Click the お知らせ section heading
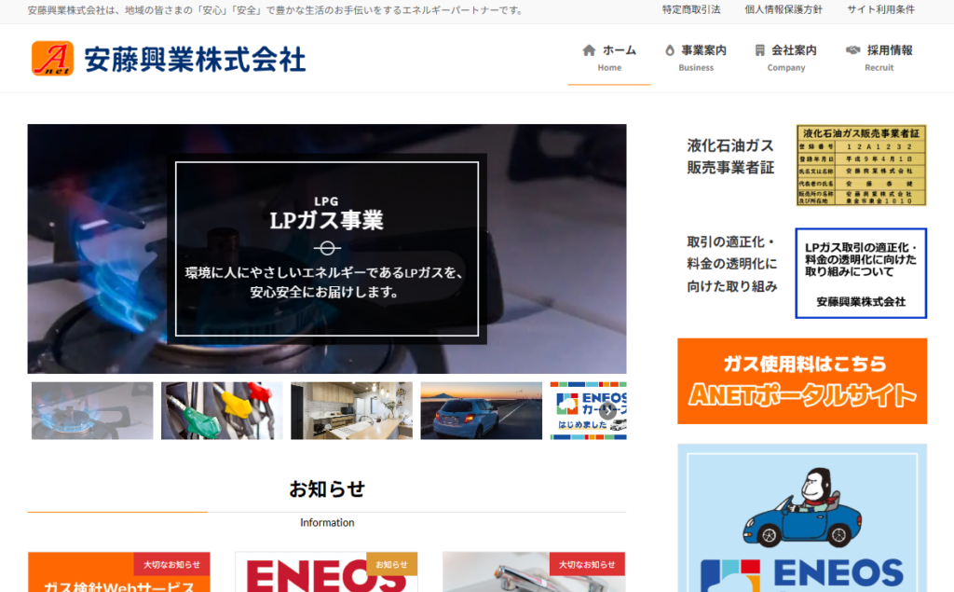 click(x=327, y=489)
